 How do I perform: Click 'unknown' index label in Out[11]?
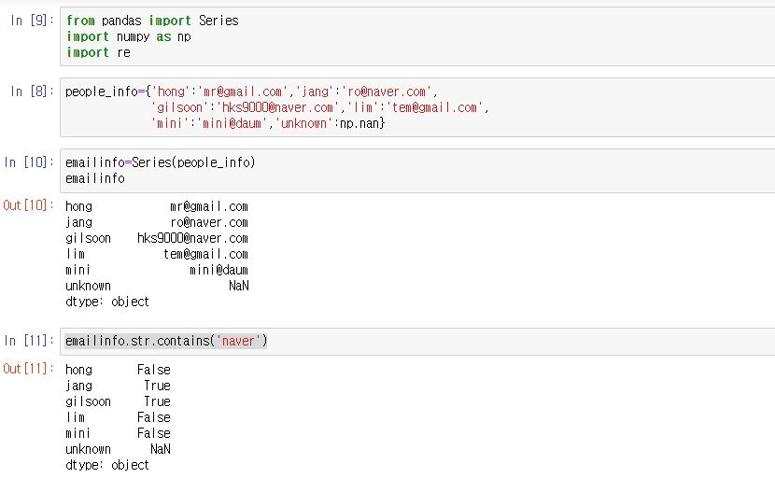pos(88,449)
